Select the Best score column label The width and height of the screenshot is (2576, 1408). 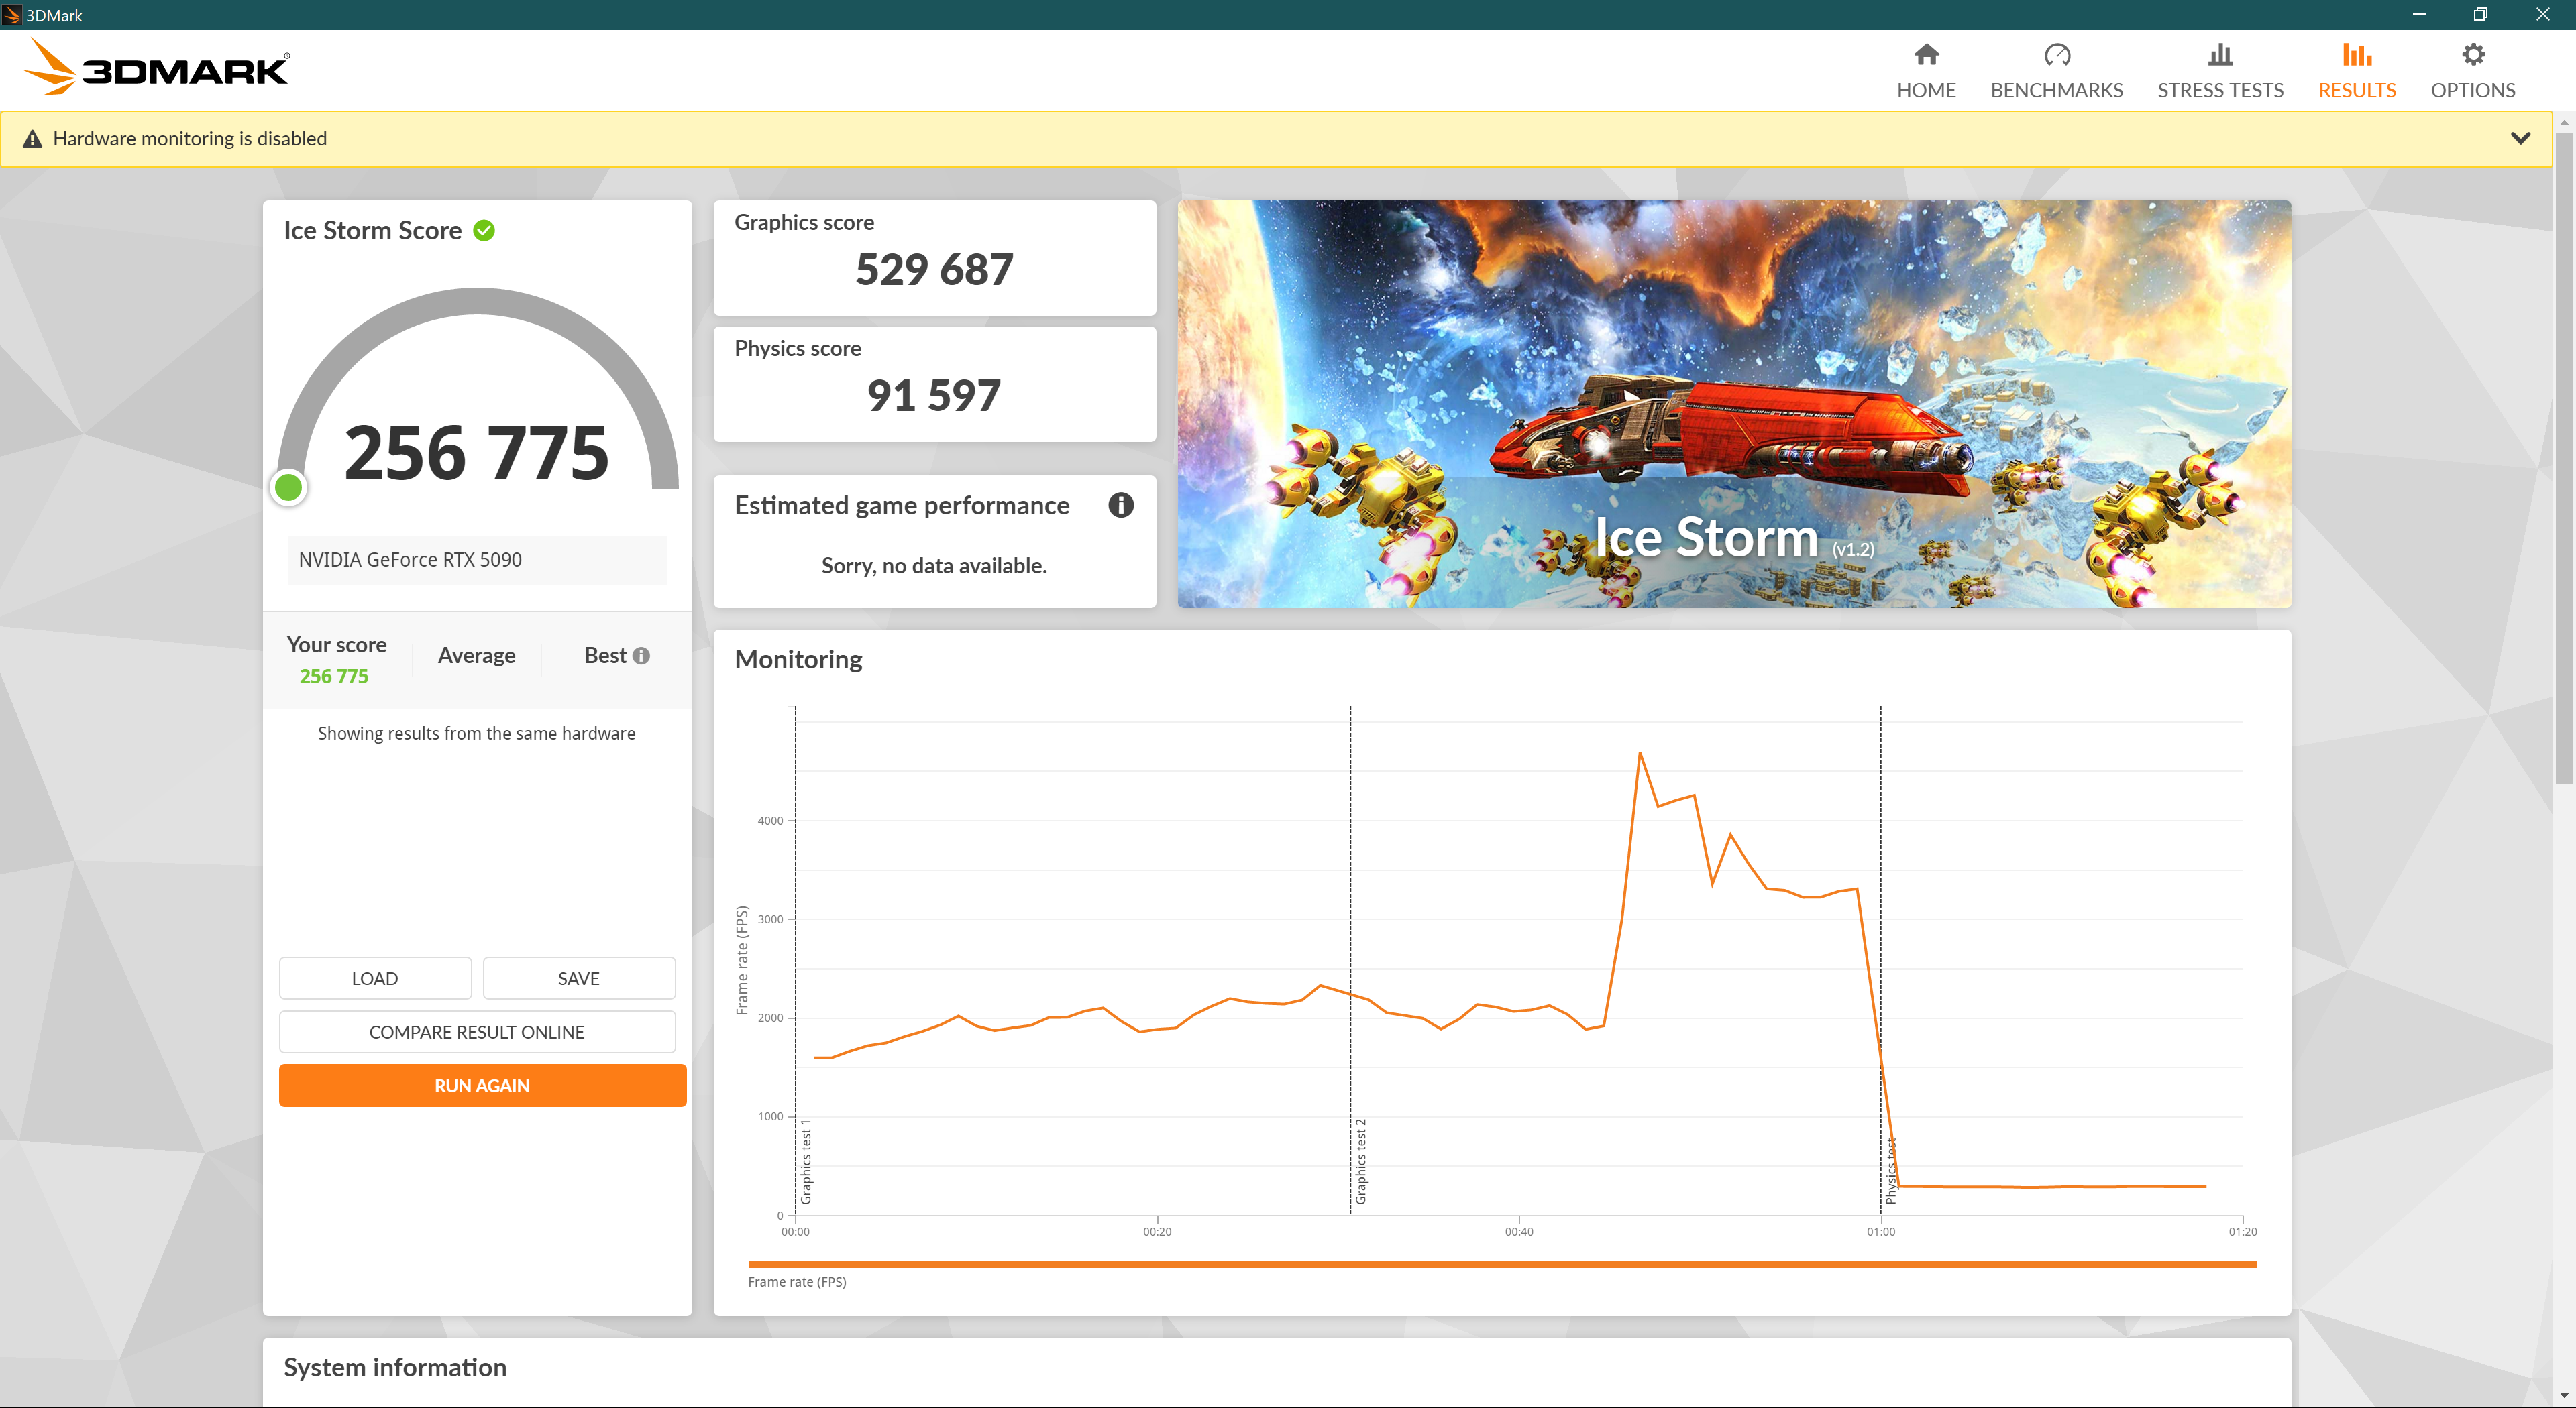pyautogui.click(x=605, y=656)
